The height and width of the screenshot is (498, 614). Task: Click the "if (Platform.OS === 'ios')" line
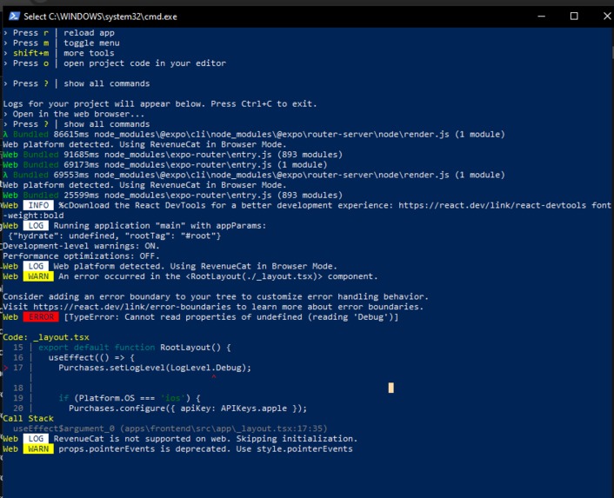pyautogui.click(x=130, y=398)
